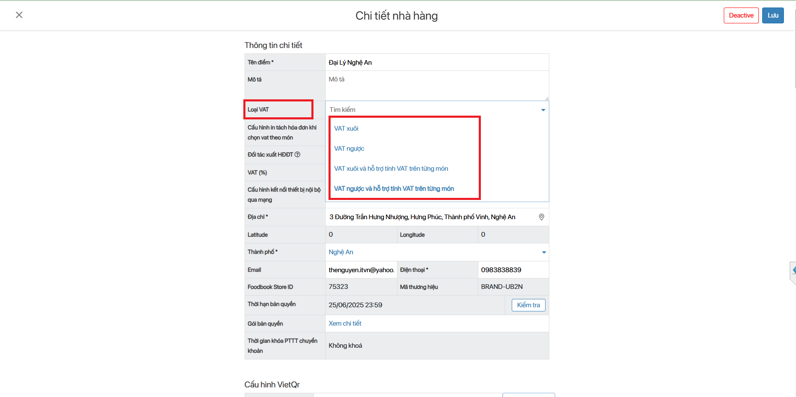The width and height of the screenshot is (796, 397).
Task: Select the VAT xuôi option
Action: pyautogui.click(x=346, y=129)
